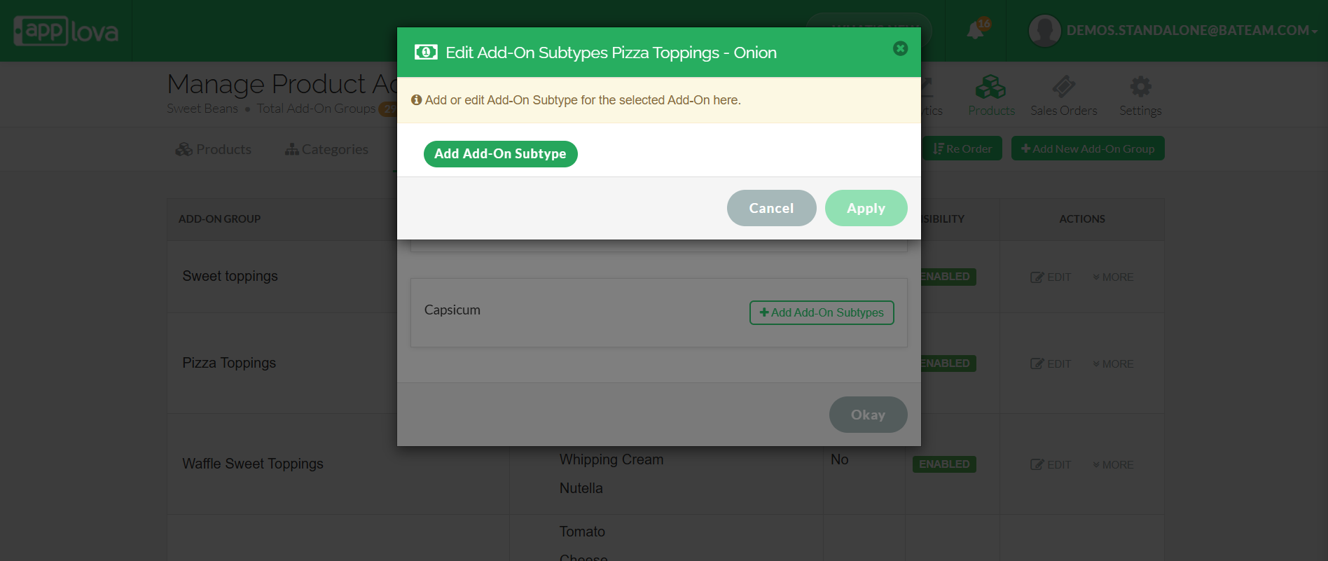
Task: Click the user avatar icon
Action: click(x=1044, y=31)
